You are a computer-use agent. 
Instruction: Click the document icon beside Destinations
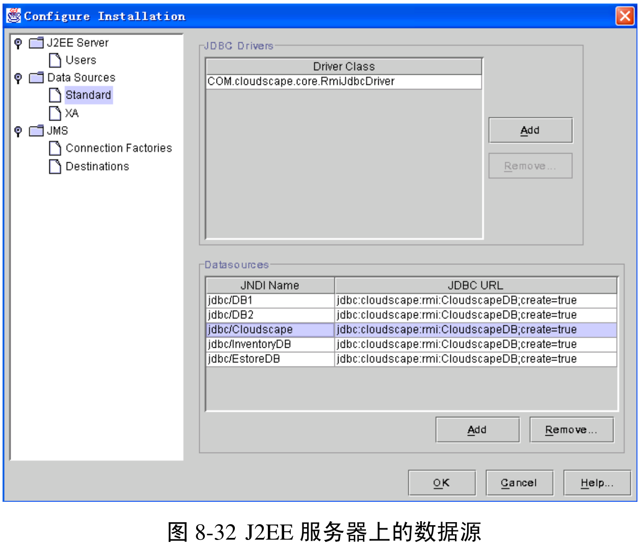[x=55, y=166]
